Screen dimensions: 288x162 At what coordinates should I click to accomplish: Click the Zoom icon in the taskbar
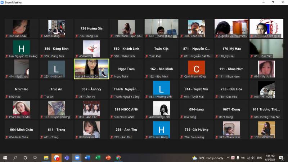pyautogui.click(x=77, y=158)
